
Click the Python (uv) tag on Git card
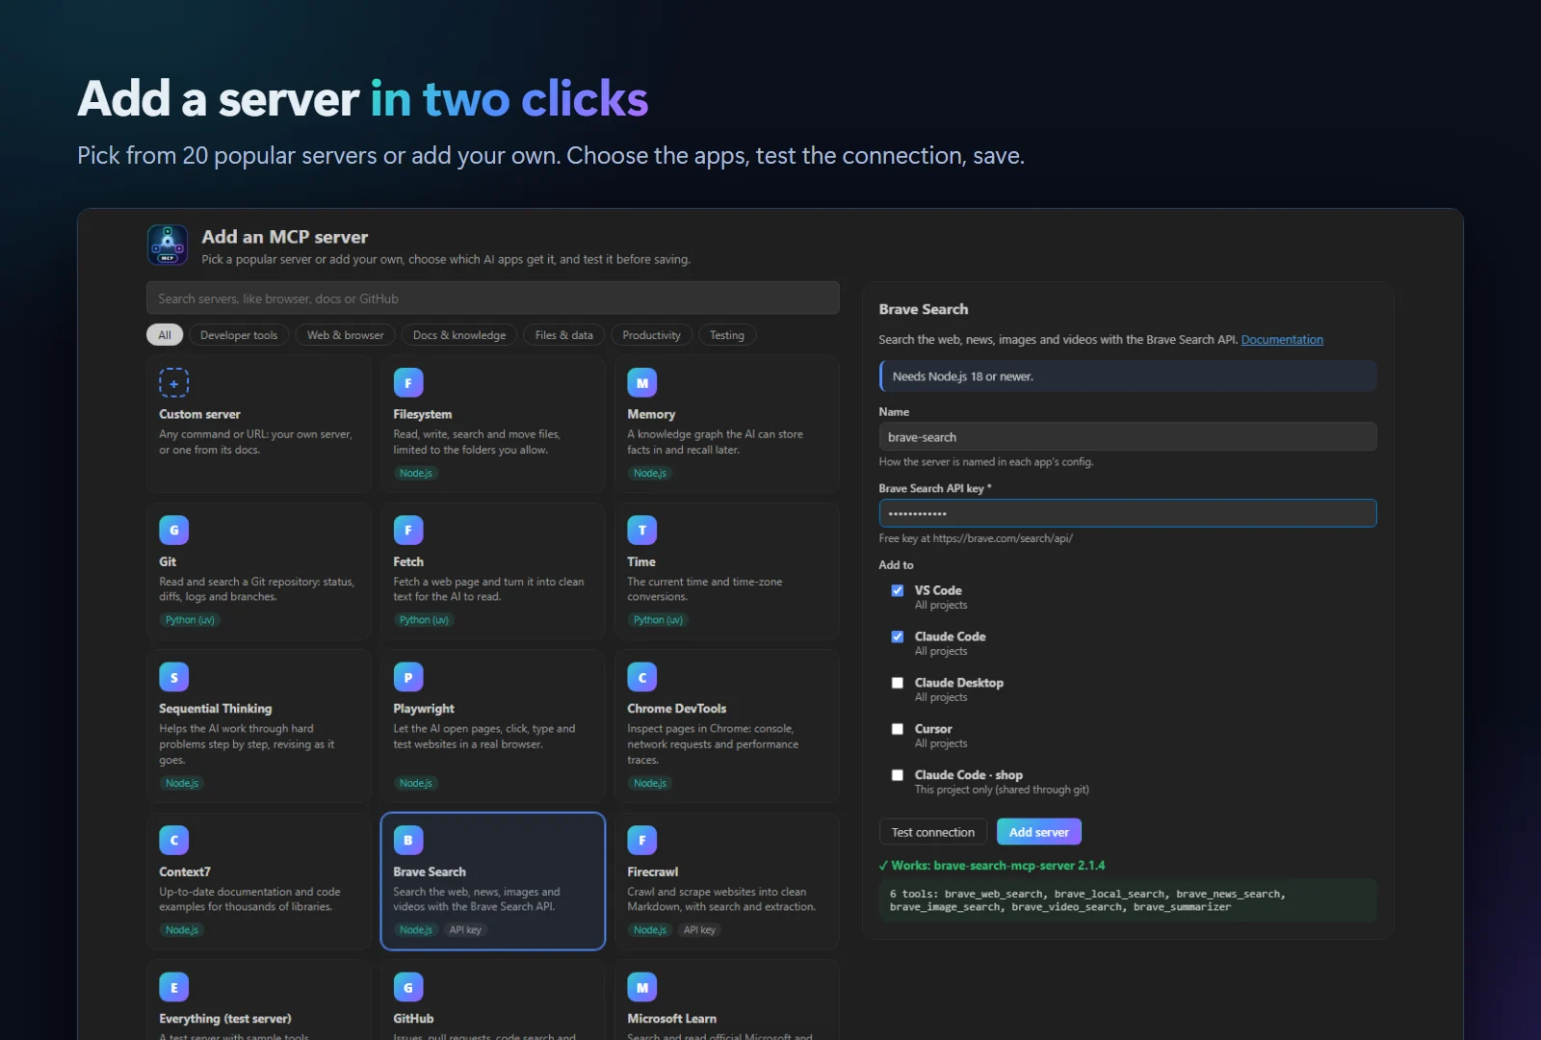click(190, 620)
